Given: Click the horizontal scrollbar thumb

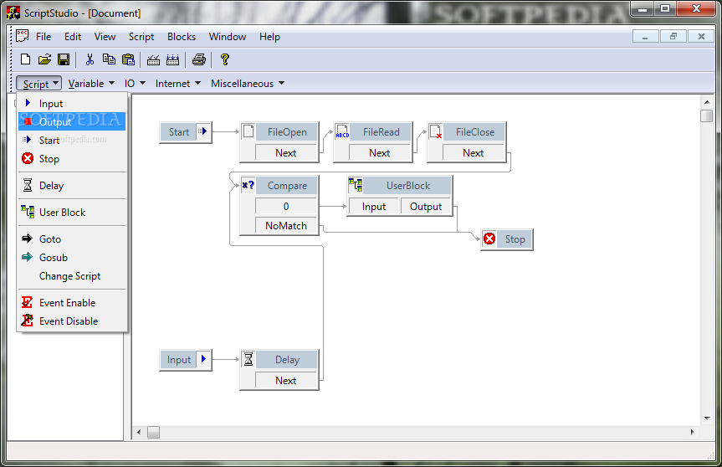Looking at the screenshot, I should [153, 432].
